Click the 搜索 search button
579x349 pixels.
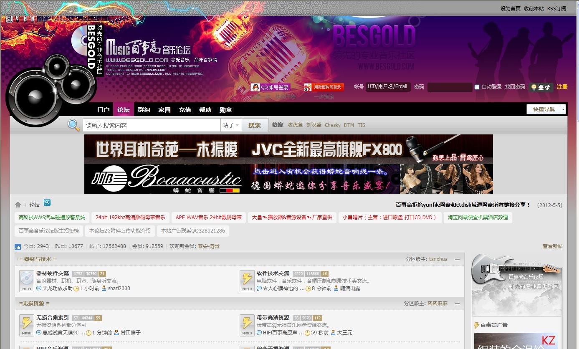coord(255,125)
